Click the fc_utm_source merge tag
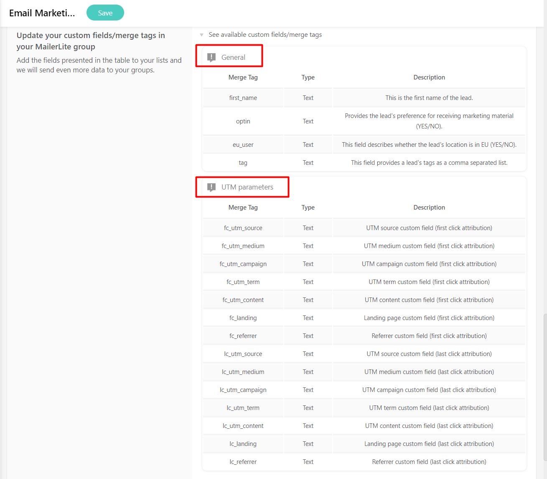This screenshot has width=547, height=479. (x=243, y=228)
